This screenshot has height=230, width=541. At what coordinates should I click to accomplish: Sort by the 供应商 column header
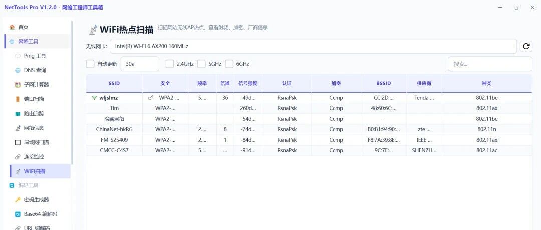424,83
